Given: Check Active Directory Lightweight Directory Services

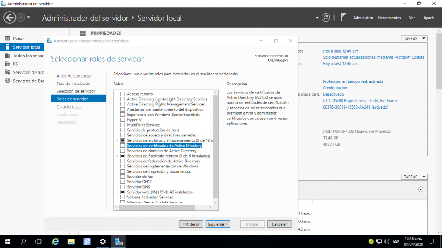Looking at the screenshot, I should 123,99.
